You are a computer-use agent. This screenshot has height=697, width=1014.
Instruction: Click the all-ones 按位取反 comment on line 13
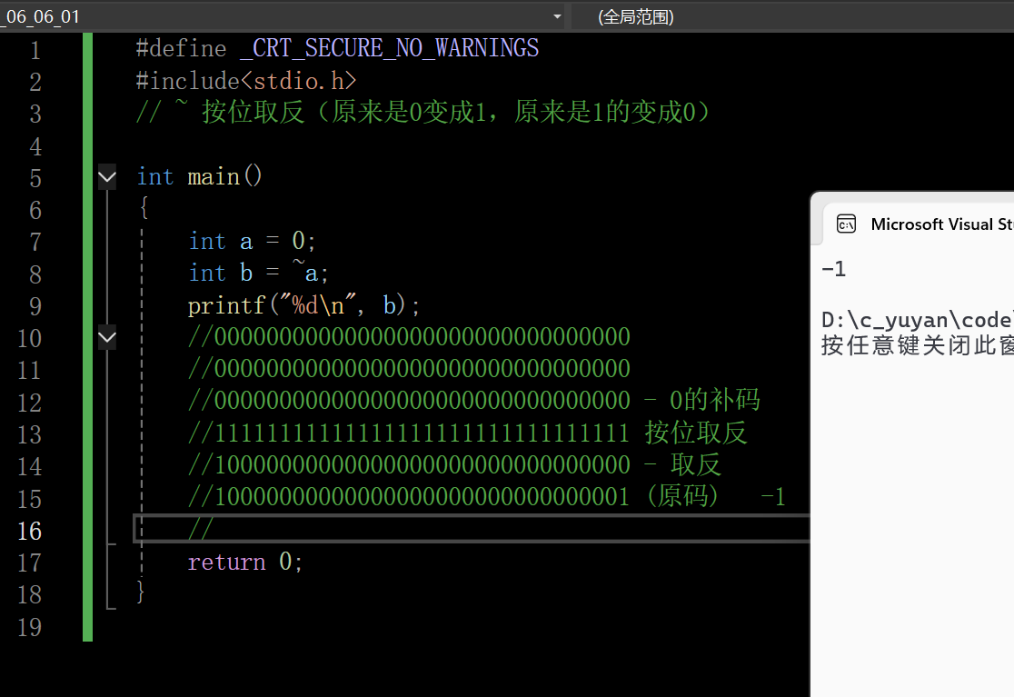click(468, 433)
